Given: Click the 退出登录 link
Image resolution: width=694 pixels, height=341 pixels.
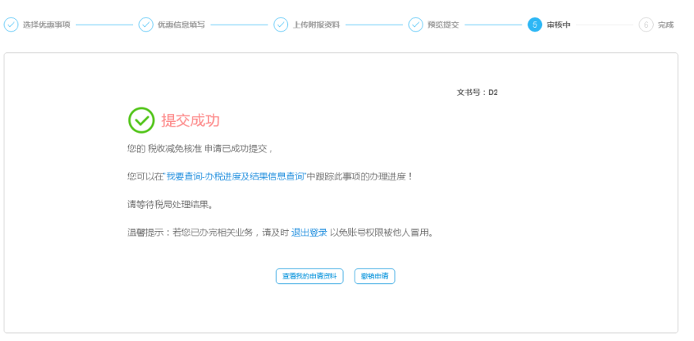Looking at the screenshot, I should pyautogui.click(x=309, y=233).
